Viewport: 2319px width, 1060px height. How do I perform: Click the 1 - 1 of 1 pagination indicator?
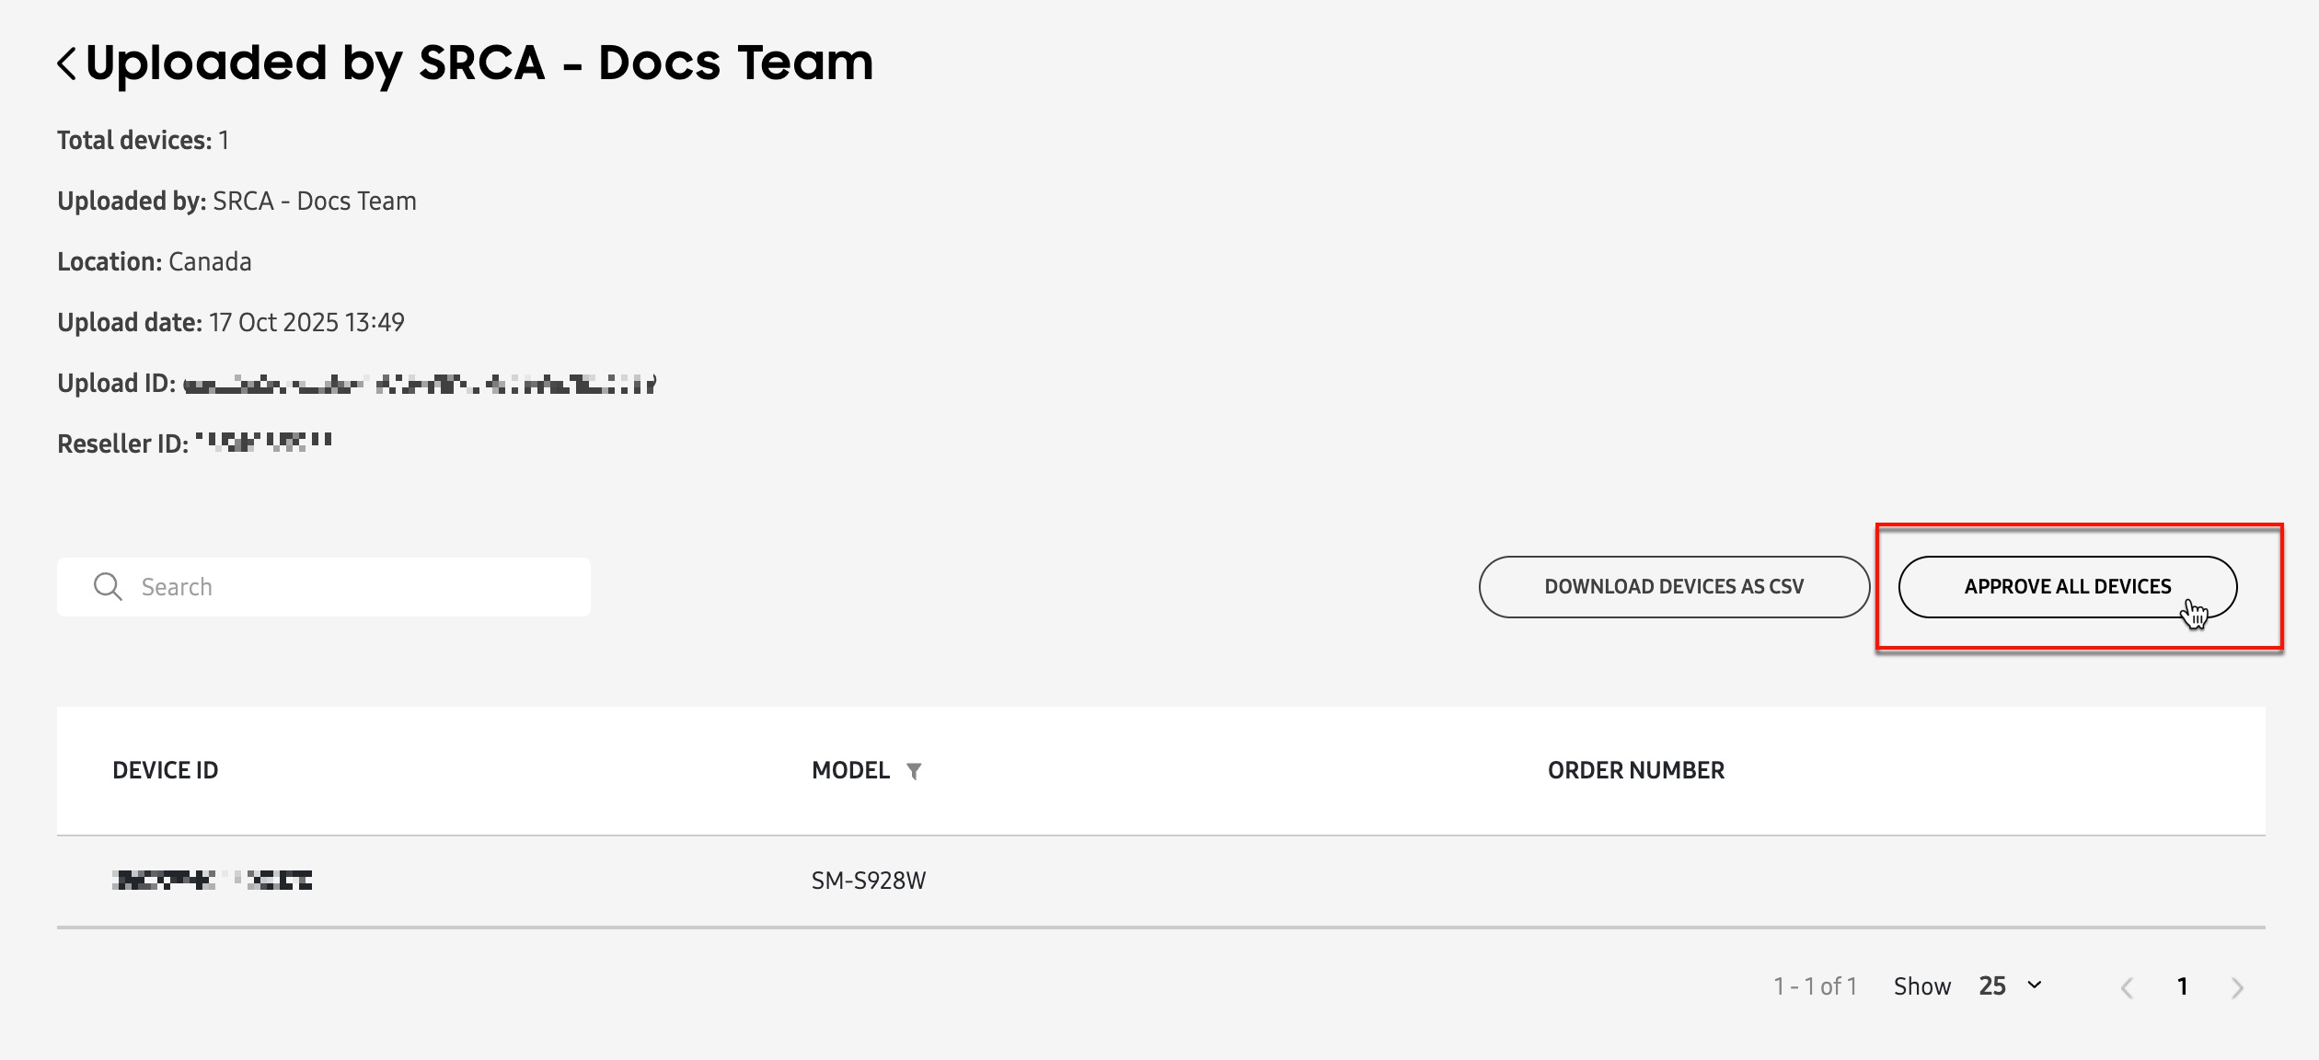pos(1815,985)
